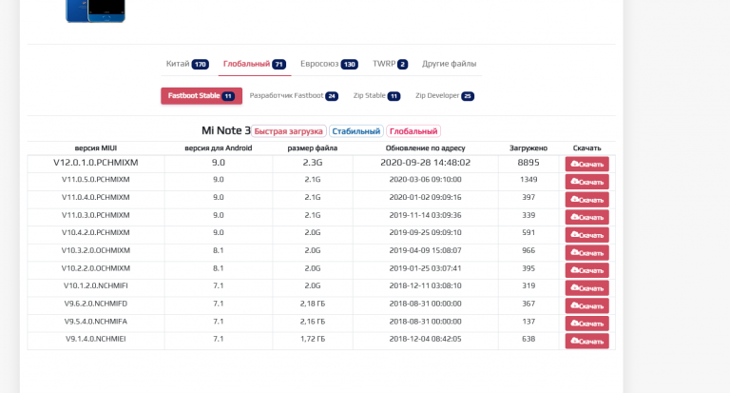
Task: Click the download count 1349
Action: (x=528, y=180)
